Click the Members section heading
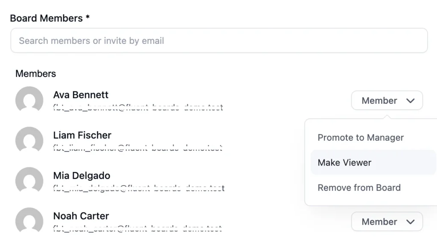Viewport: 437px width, 243px height. pos(36,74)
